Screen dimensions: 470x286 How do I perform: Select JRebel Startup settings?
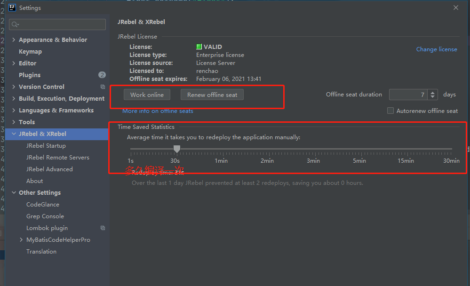pyautogui.click(x=46, y=146)
